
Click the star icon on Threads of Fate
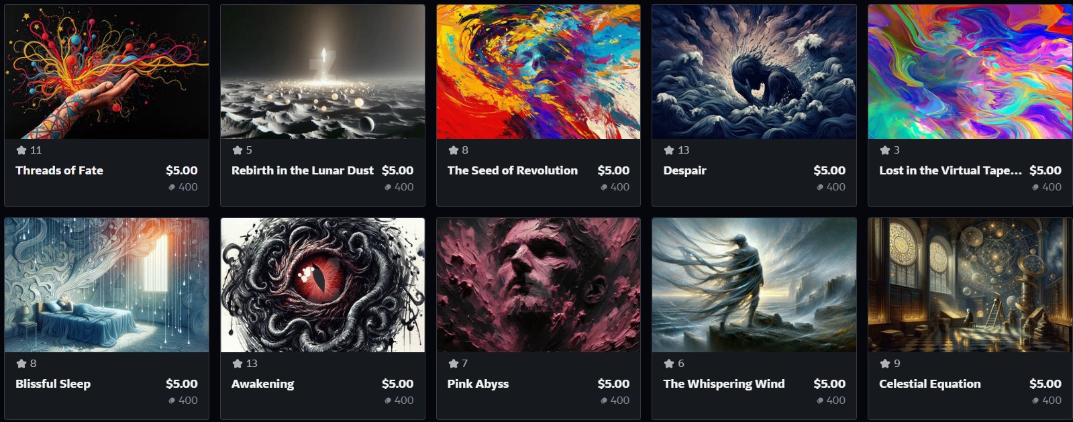(21, 150)
